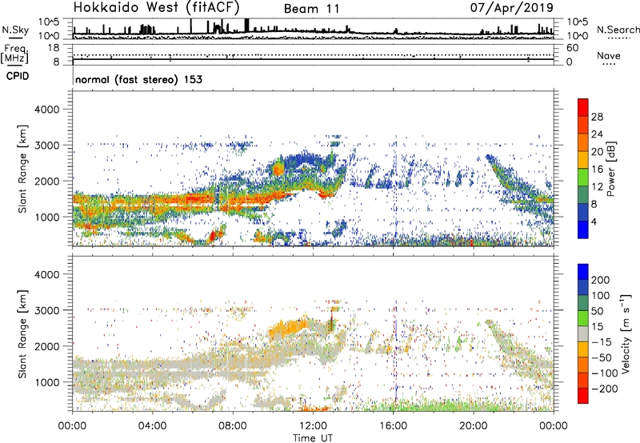Click the '12:00' time axis label
Screen dimensions: 640x443
coord(313,426)
